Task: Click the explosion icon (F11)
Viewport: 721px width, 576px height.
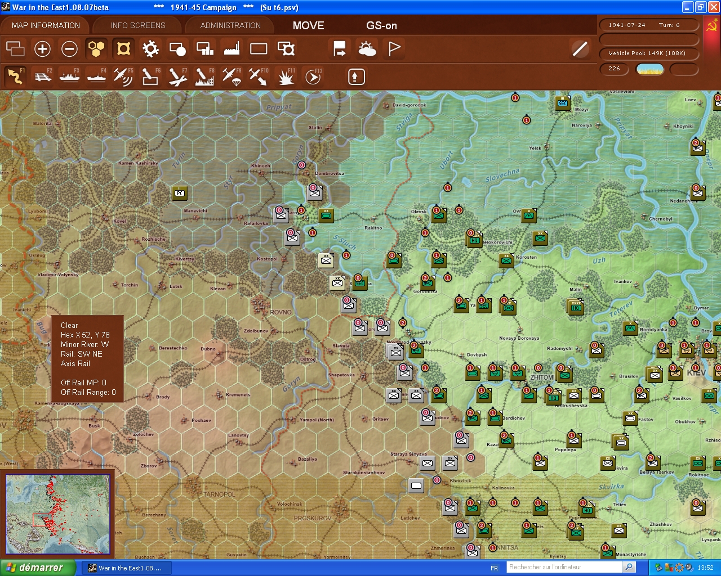Action: click(x=286, y=76)
